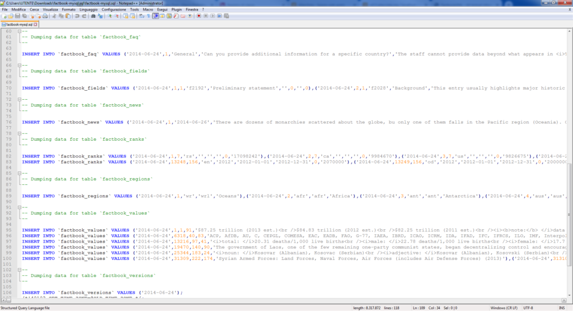Click the Undo toolbar icon
Screen dimensions: 573x311
tap(77, 16)
